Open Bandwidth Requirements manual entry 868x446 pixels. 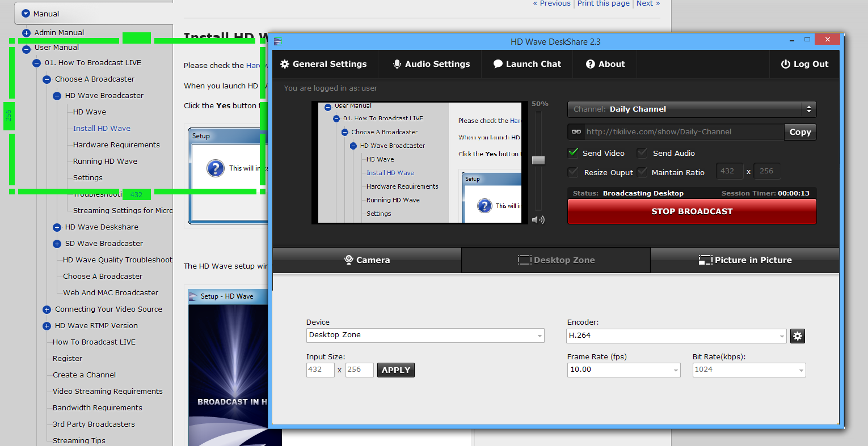(98, 408)
